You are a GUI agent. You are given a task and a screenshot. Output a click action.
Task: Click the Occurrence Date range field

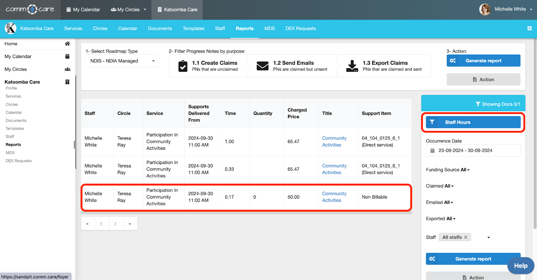[x=473, y=151]
